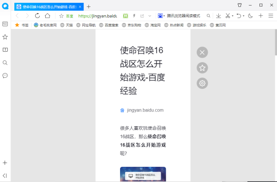Click the article heading 使命召唤16战区怎么开始游戏
277x182 pixels.
click(143, 70)
